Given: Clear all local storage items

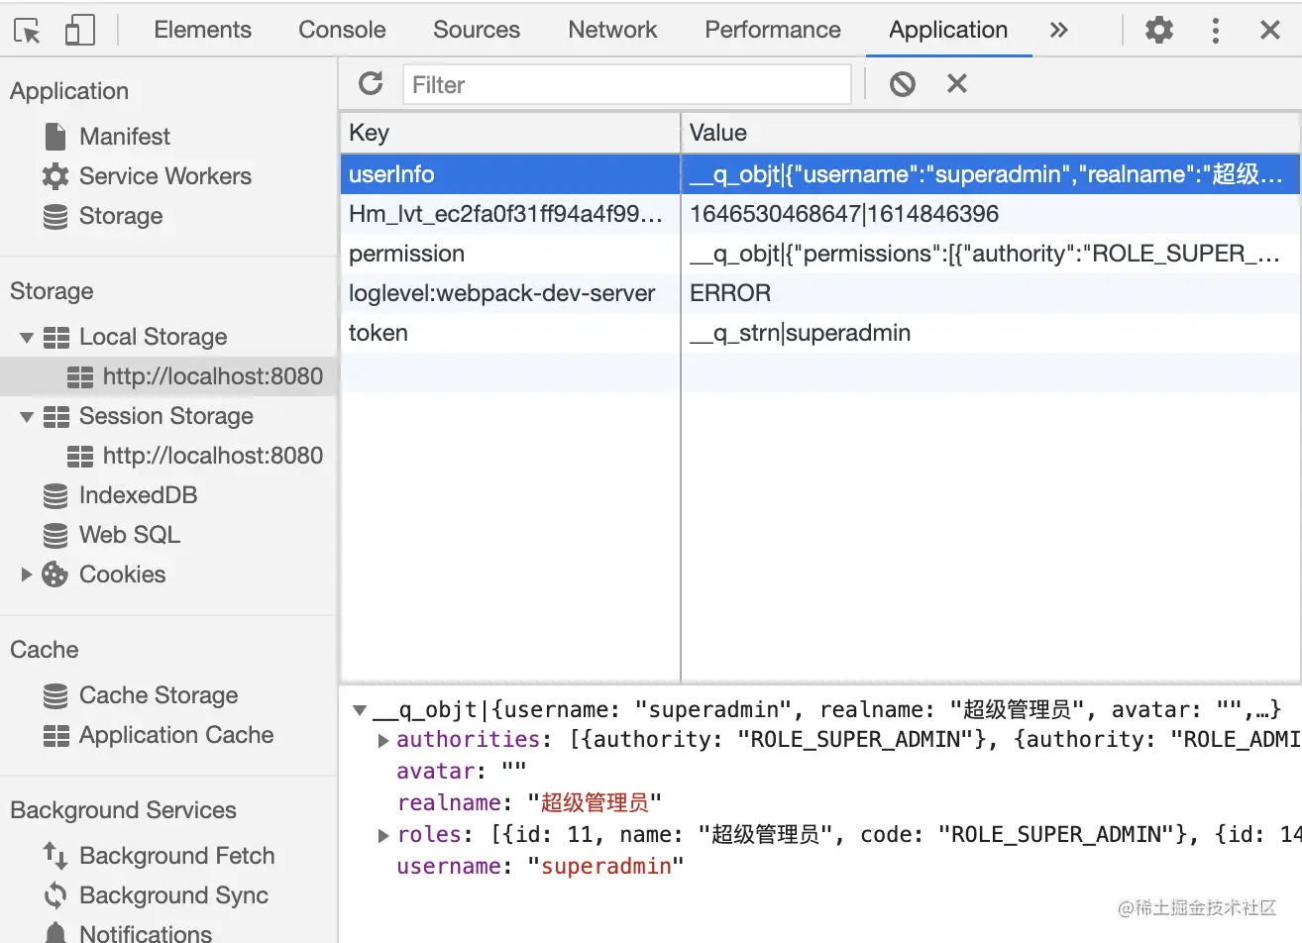Looking at the screenshot, I should coord(902,83).
